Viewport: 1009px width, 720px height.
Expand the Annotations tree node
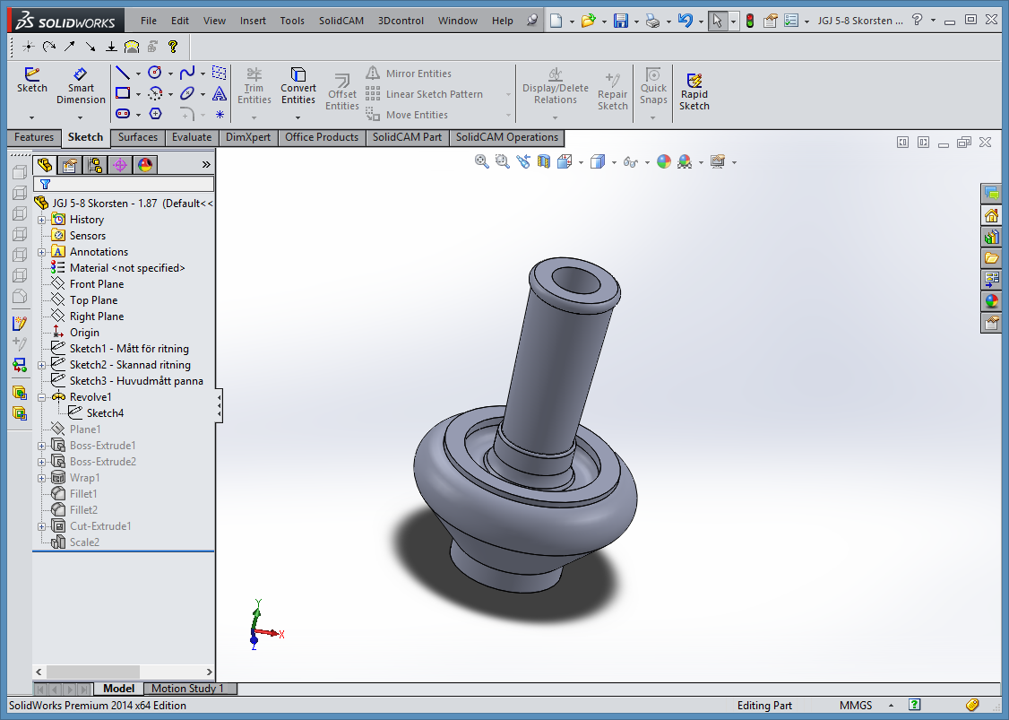[x=42, y=252]
